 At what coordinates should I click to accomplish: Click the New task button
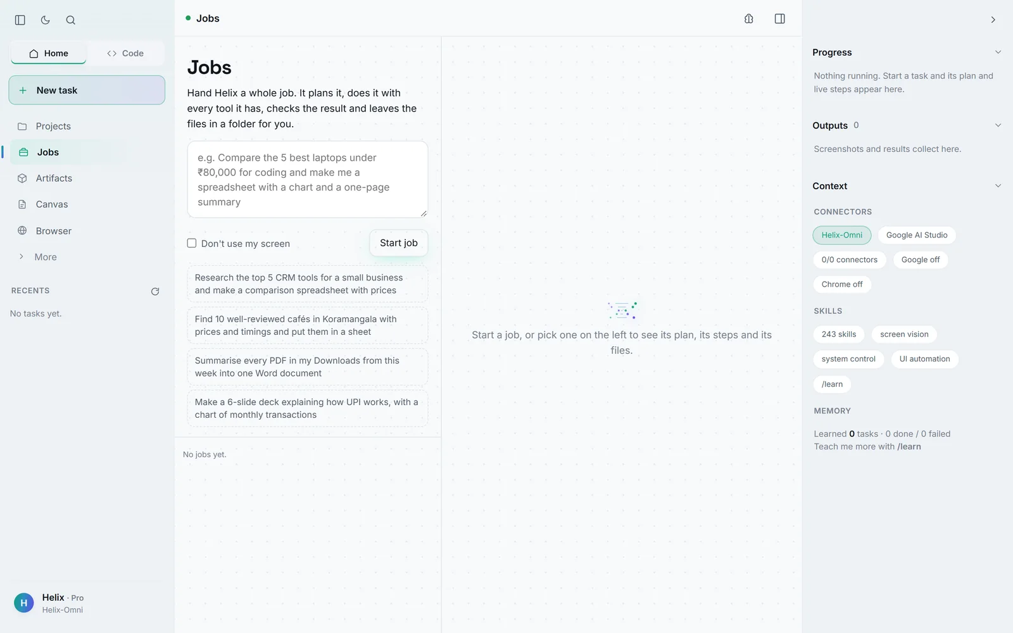click(87, 90)
